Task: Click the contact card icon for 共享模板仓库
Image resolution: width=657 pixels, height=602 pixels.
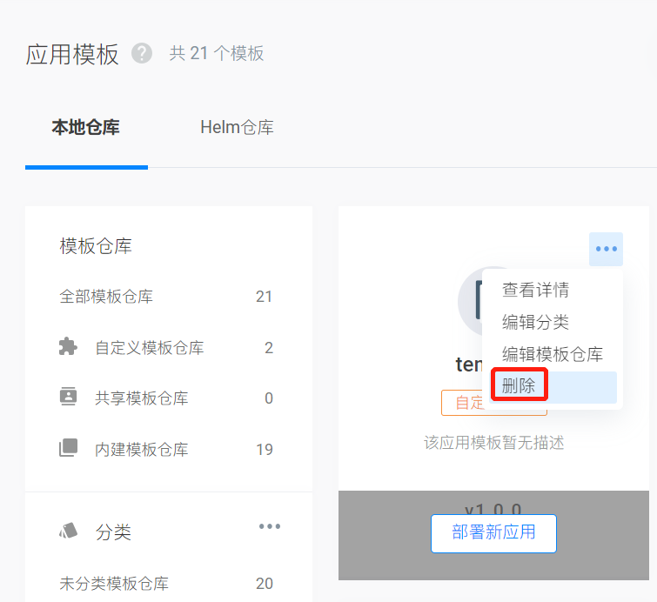Action: [x=68, y=398]
